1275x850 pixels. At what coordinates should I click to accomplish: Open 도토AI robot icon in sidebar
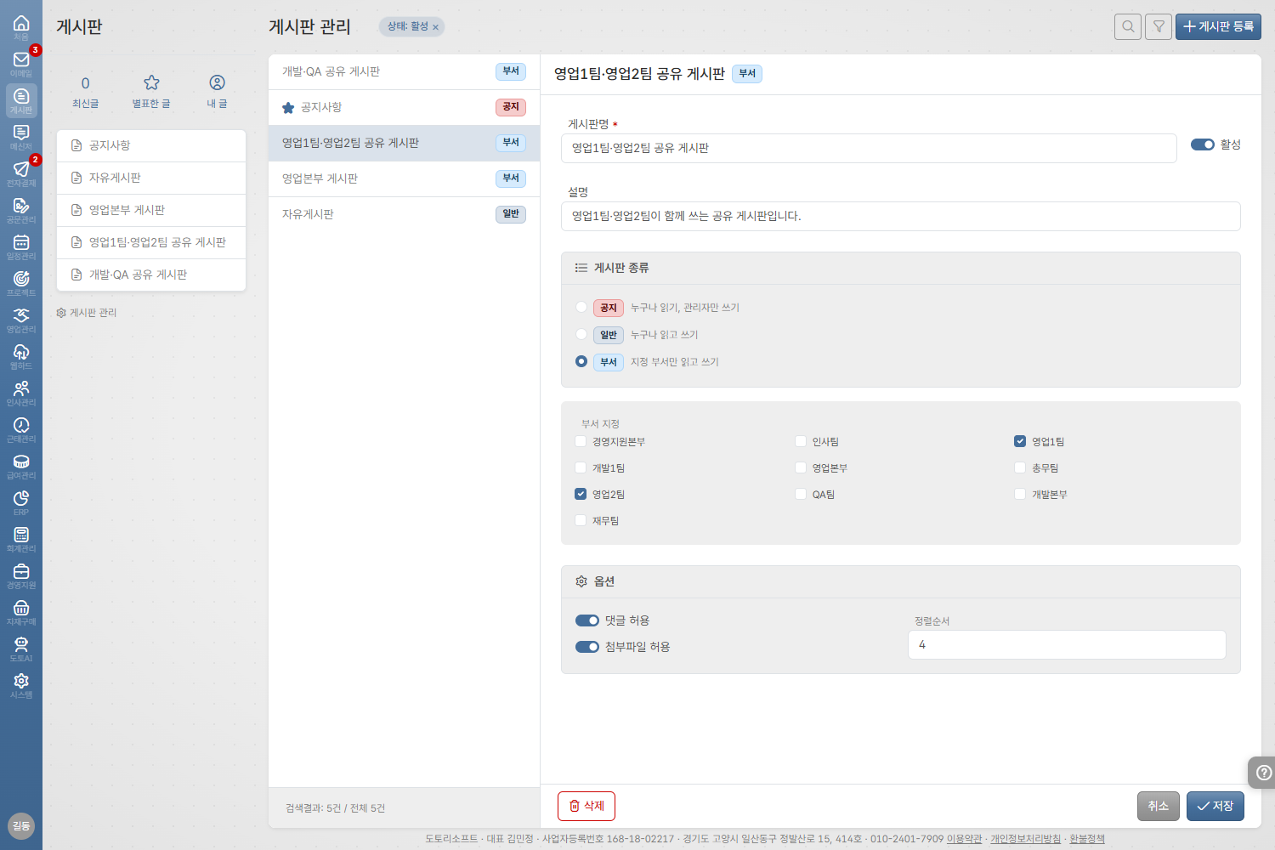[x=21, y=649]
